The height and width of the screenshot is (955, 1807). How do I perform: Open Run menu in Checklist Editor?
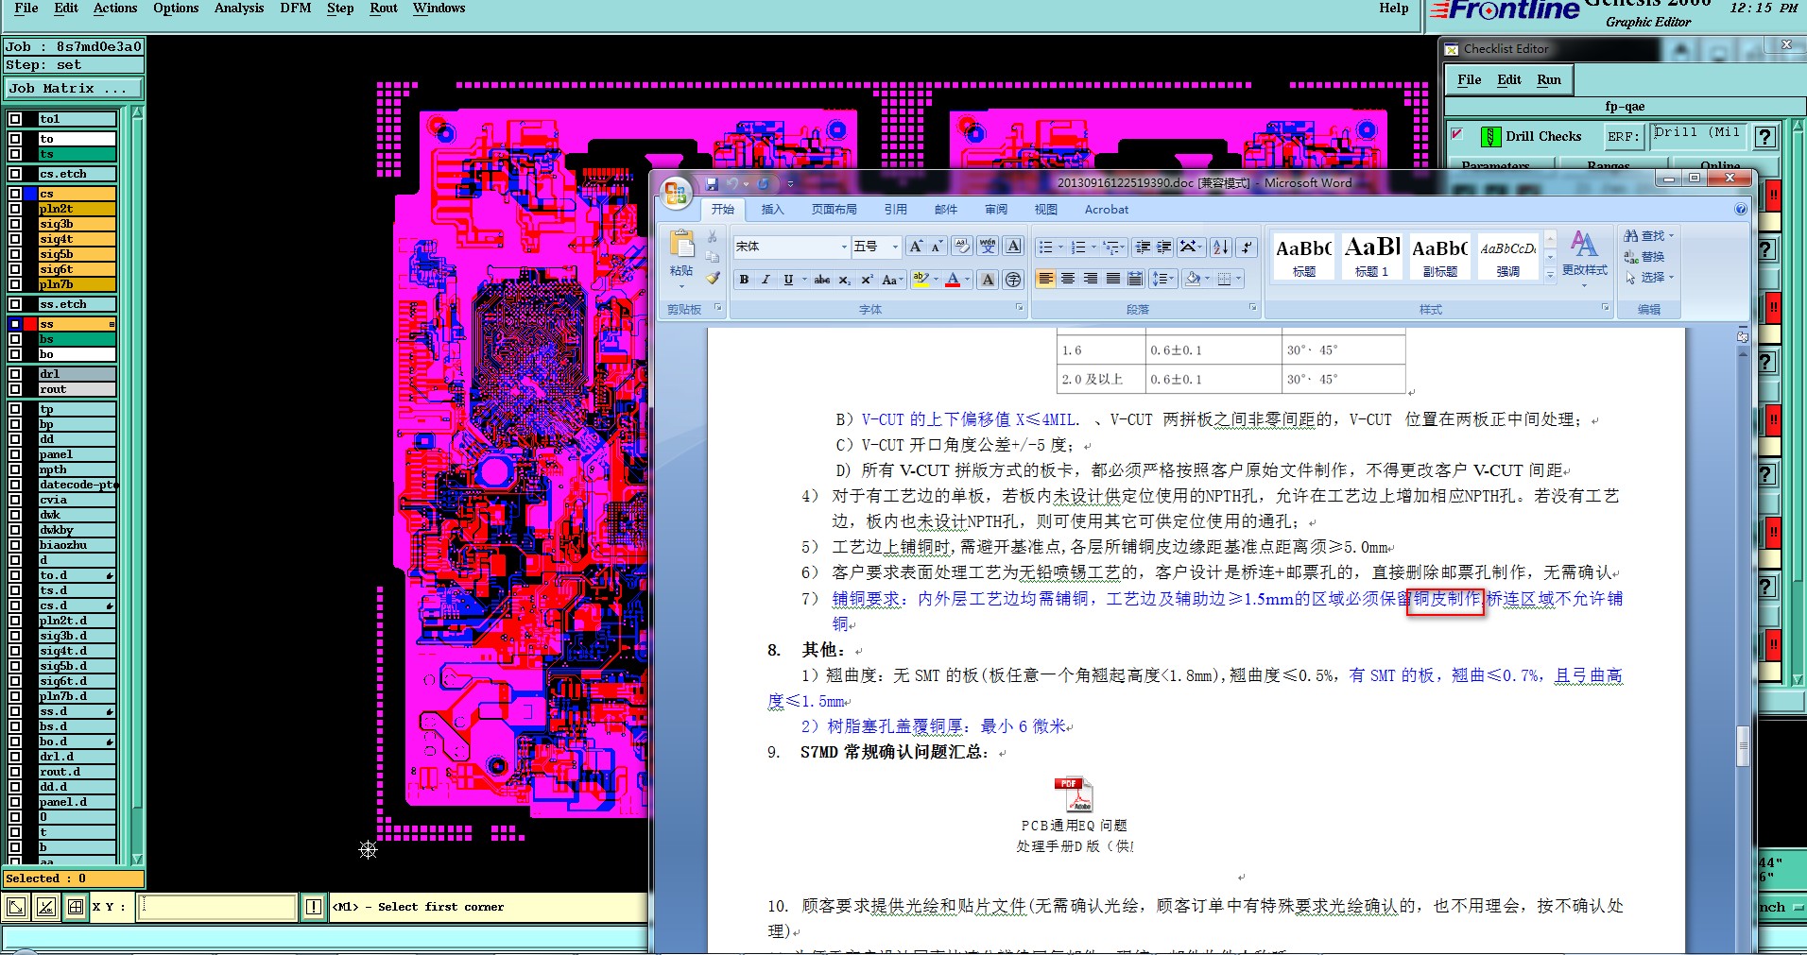click(x=1549, y=80)
